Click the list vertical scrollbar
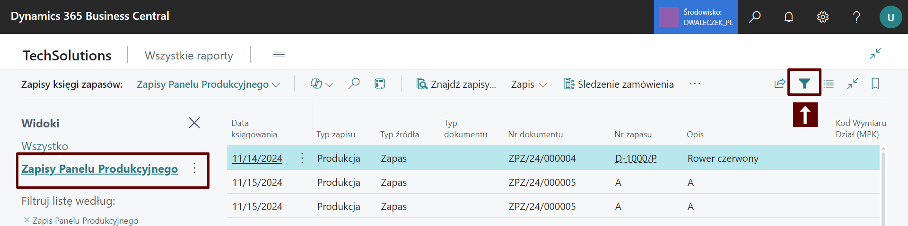 [882, 186]
